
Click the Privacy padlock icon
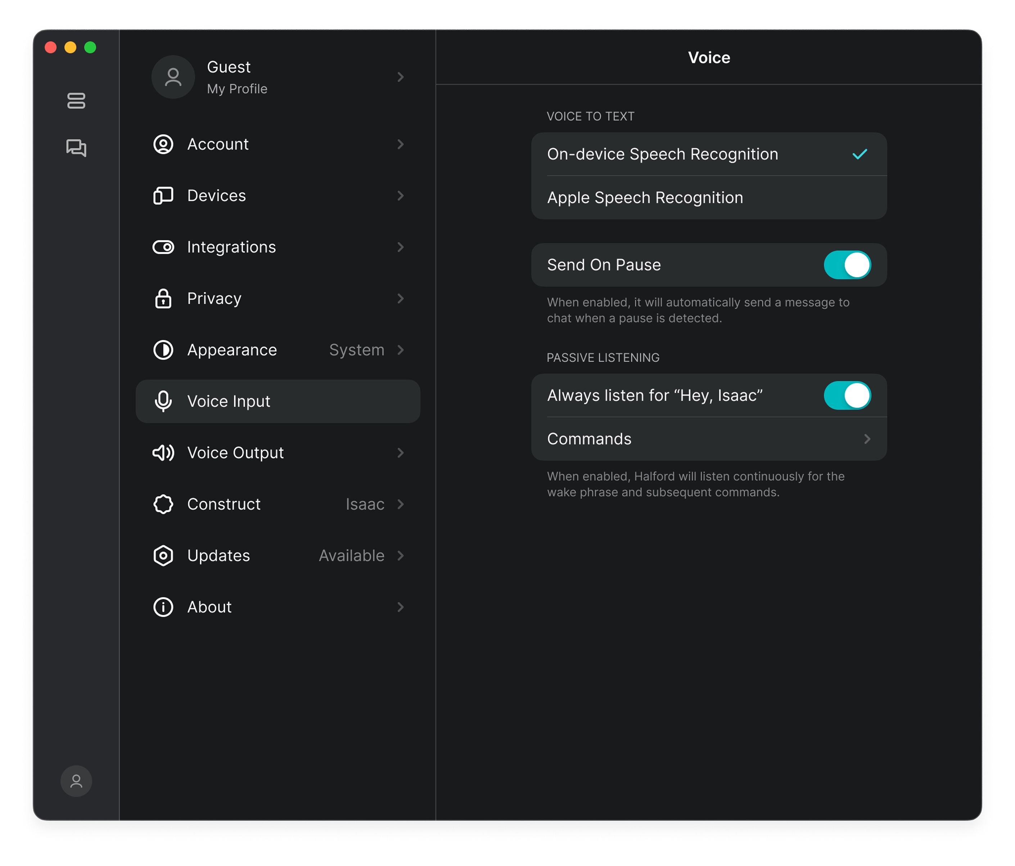coord(163,298)
